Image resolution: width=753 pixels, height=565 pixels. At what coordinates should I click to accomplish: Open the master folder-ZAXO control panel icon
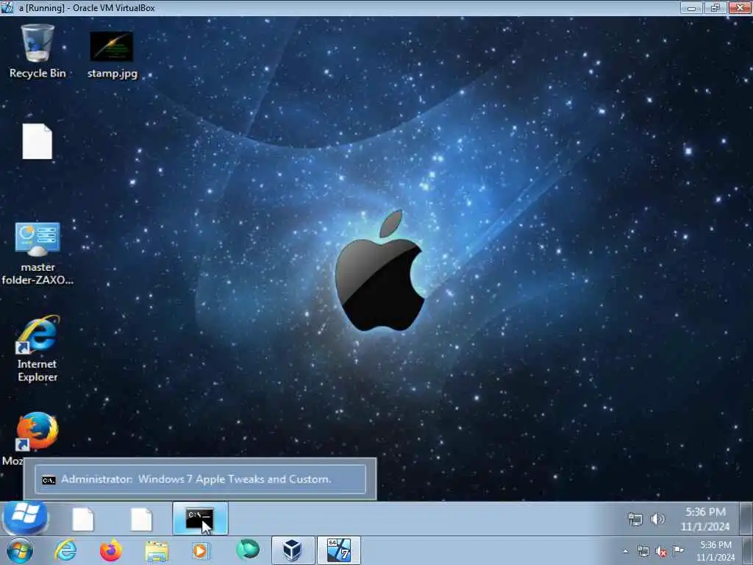pyautogui.click(x=38, y=253)
